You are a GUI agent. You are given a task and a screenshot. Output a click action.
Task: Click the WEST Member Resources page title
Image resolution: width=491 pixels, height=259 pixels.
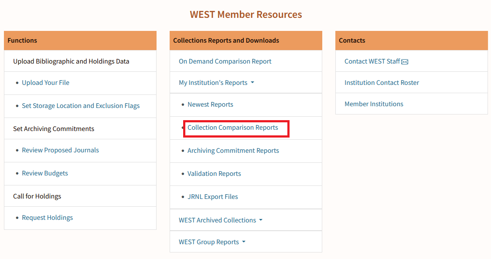(246, 14)
